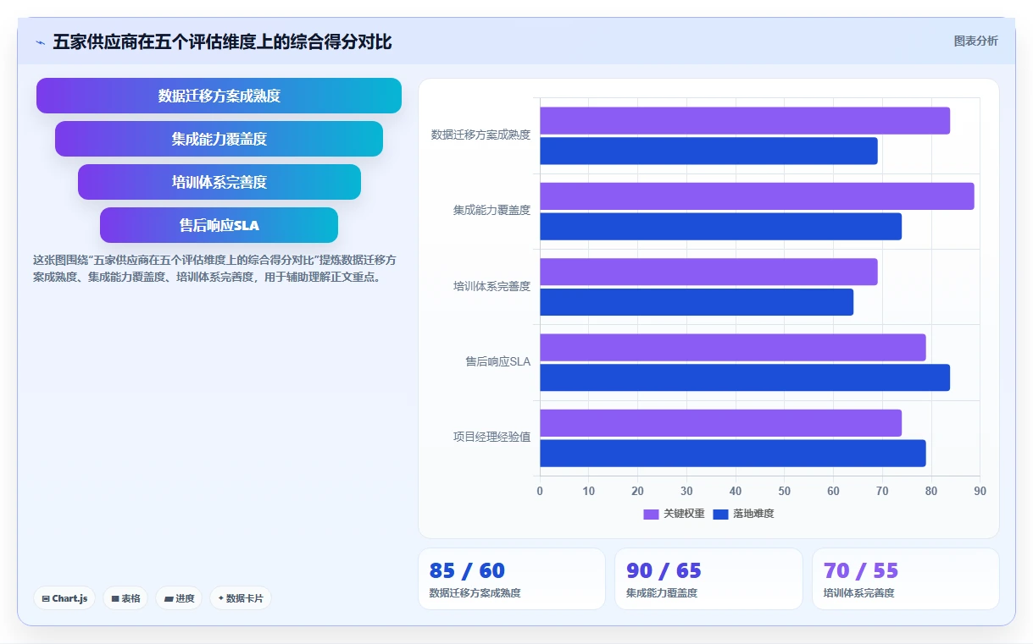Viewport: 1033px width, 644px height.
Task: Click the x-axis tick value 50
Action: point(785,491)
